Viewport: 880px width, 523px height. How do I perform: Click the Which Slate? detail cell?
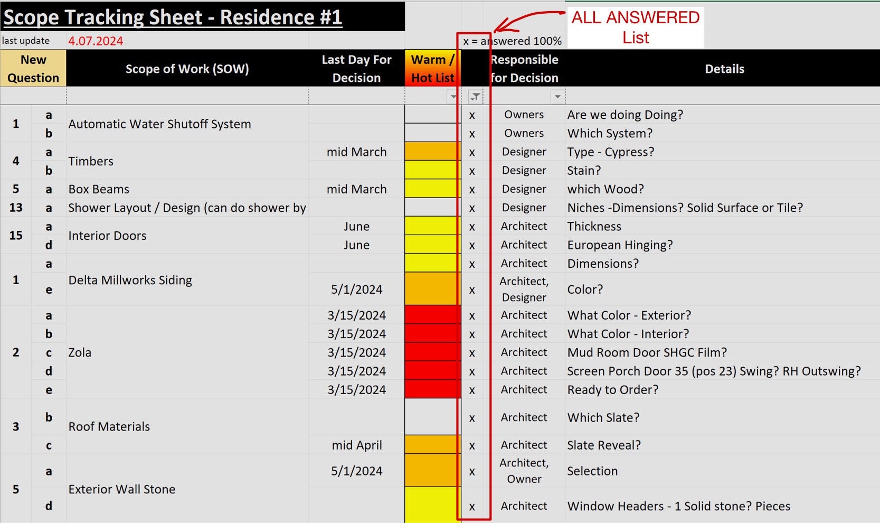603,417
